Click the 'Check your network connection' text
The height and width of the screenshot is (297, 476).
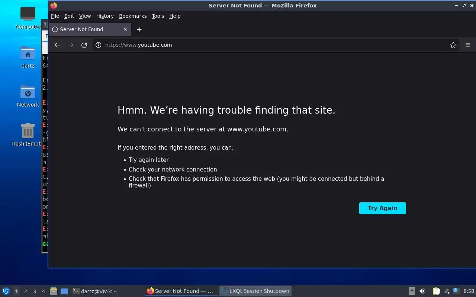click(x=173, y=169)
